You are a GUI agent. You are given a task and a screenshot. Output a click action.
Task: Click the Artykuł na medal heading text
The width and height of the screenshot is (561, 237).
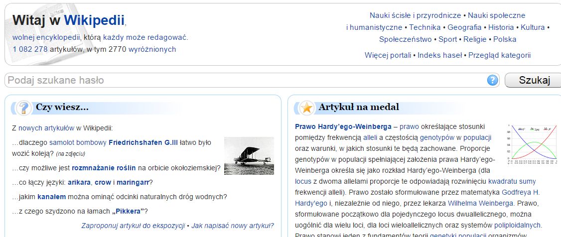click(359, 107)
